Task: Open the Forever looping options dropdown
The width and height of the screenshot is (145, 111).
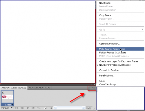Action: (x=7, y=108)
